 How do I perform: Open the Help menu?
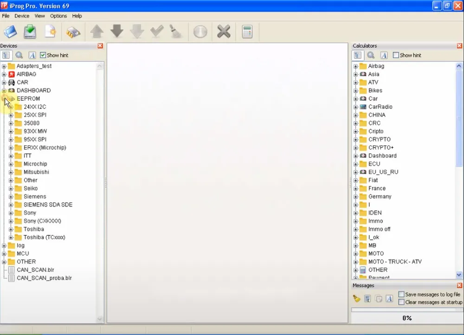click(x=77, y=16)
